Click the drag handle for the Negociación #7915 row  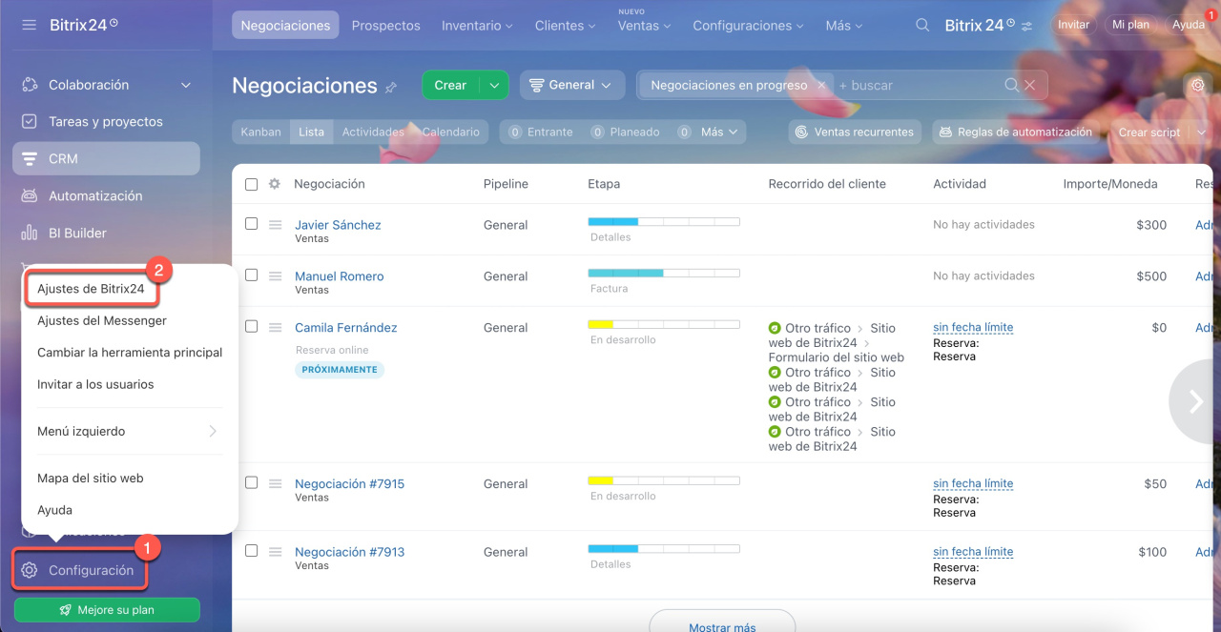click(275, 484)
